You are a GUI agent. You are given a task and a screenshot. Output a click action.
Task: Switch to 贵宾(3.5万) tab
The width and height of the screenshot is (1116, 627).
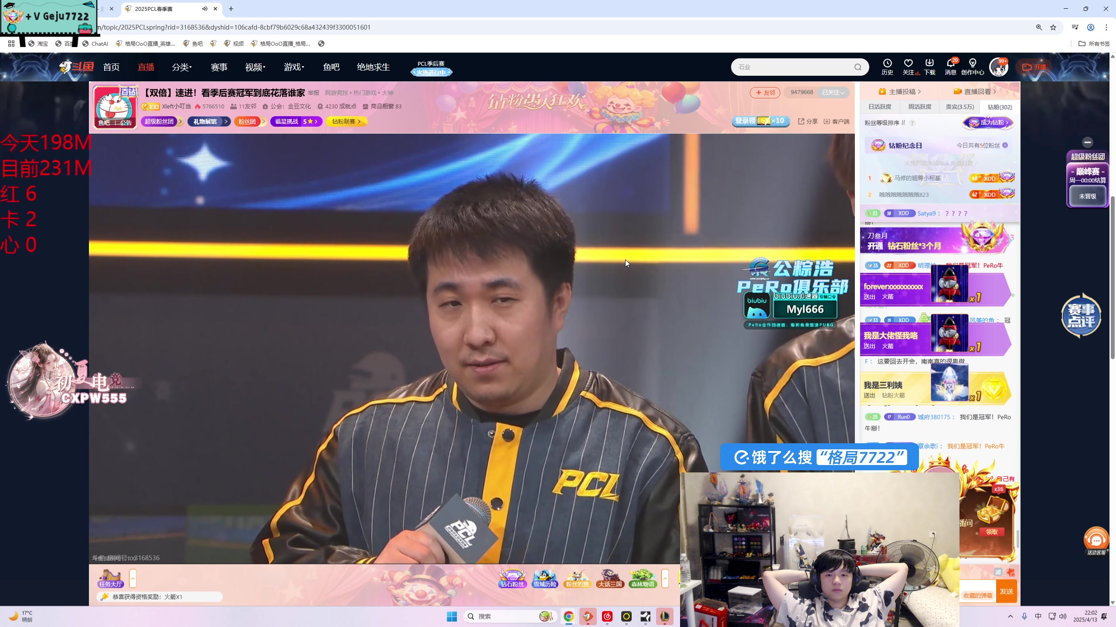[959, 107]
